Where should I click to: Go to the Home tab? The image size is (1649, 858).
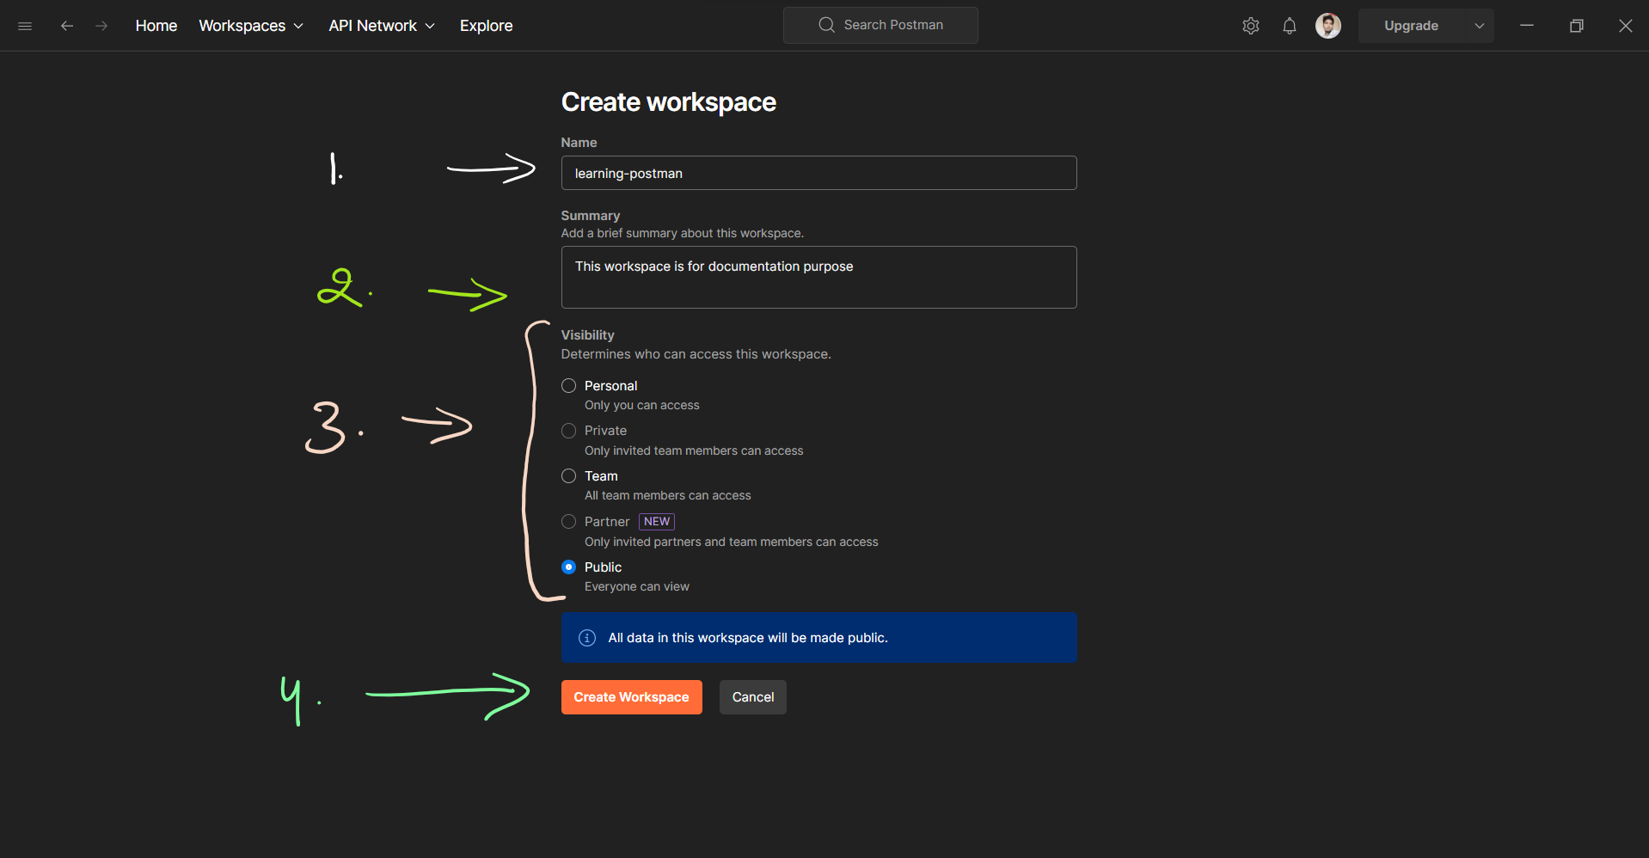pos(156,26)
